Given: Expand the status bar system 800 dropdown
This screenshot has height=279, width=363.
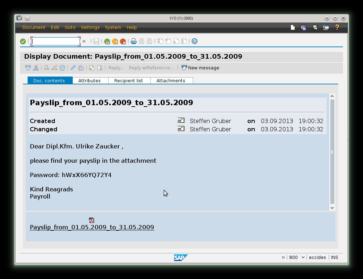Looking at the screenshot, I should pyautogui.click(x=303, y=258).
